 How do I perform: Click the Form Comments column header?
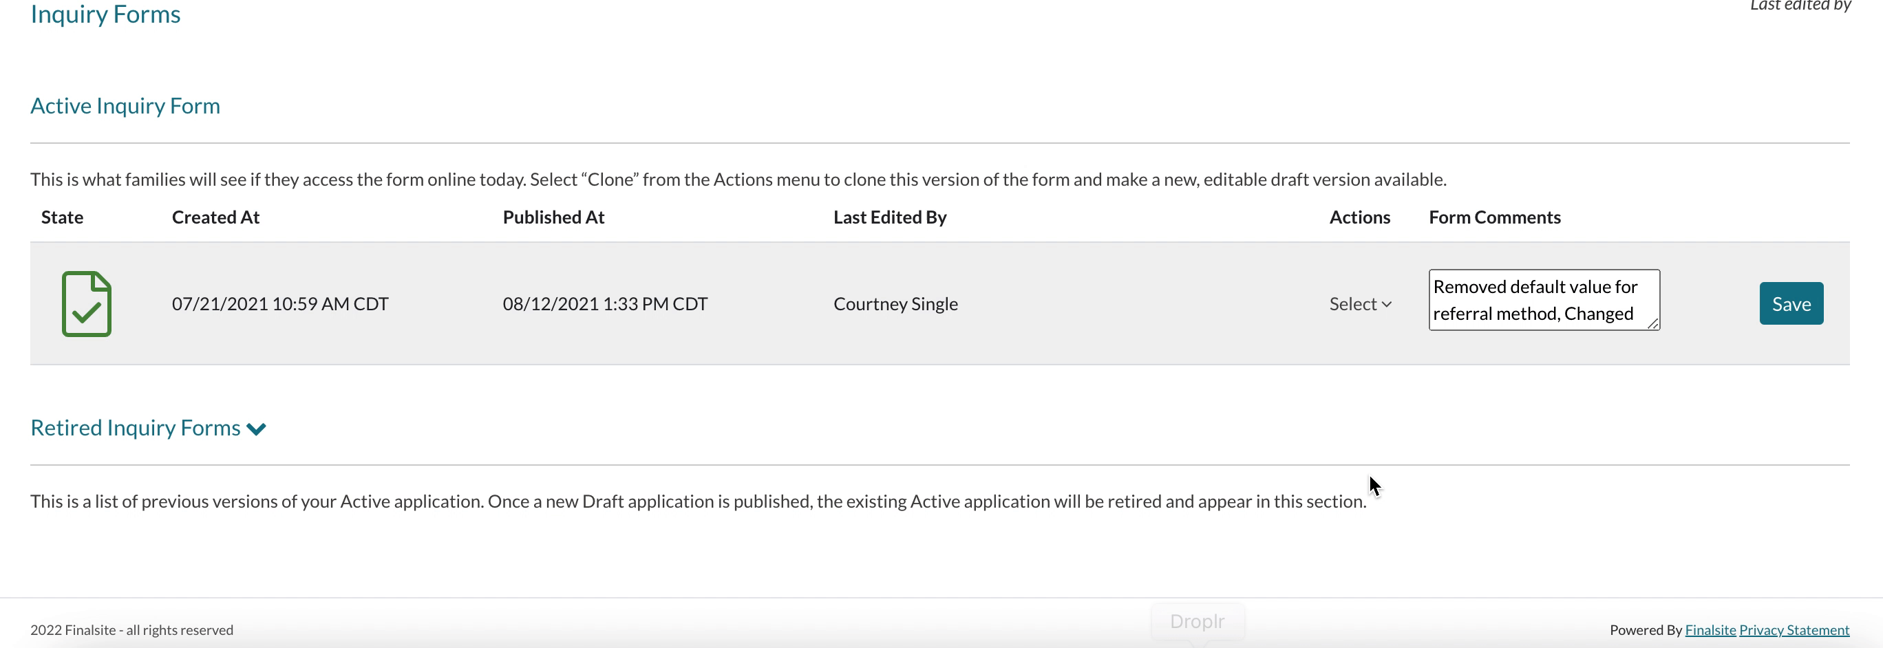click(1494, 217)
